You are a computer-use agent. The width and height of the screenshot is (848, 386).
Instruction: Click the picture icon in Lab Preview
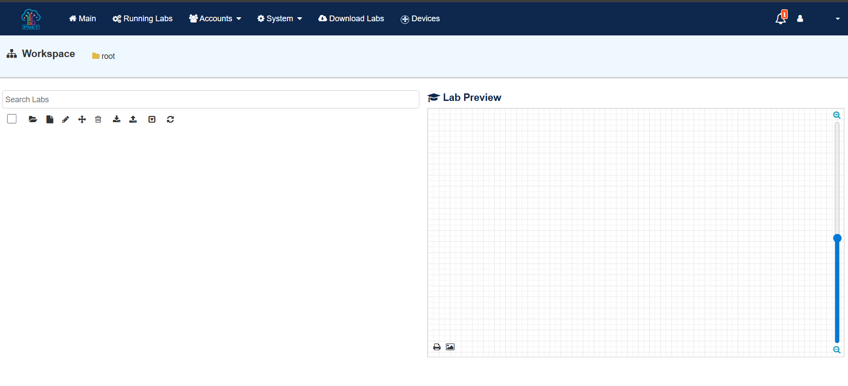click(450, 347)
